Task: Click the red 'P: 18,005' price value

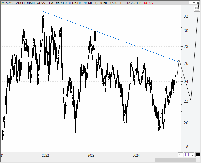Action: (146, 3)
